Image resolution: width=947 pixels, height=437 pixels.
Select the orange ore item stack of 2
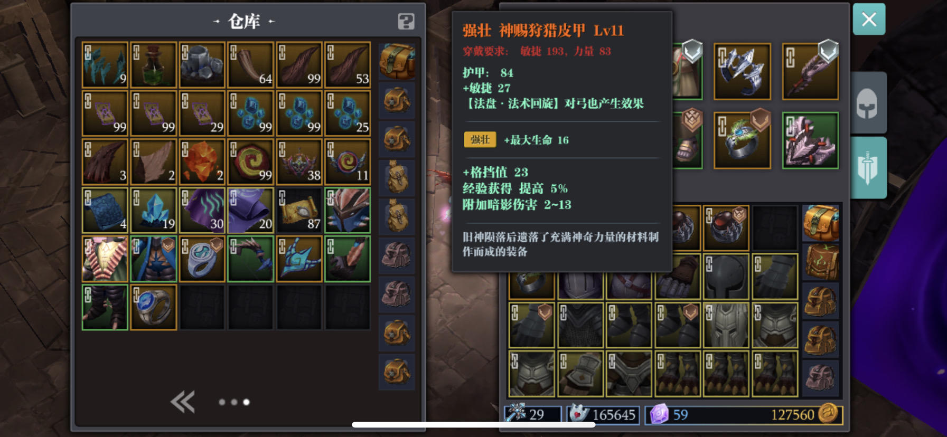[x=202, y=162]
